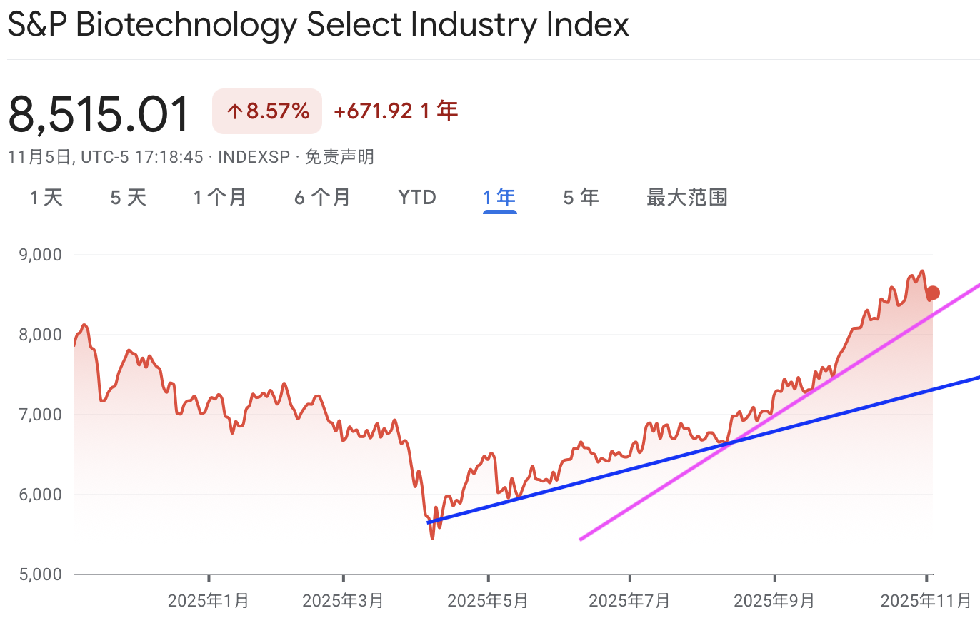Show the 5 年 range chart
The height and width of the screenshot is (618, 980).
click(581, 198)
